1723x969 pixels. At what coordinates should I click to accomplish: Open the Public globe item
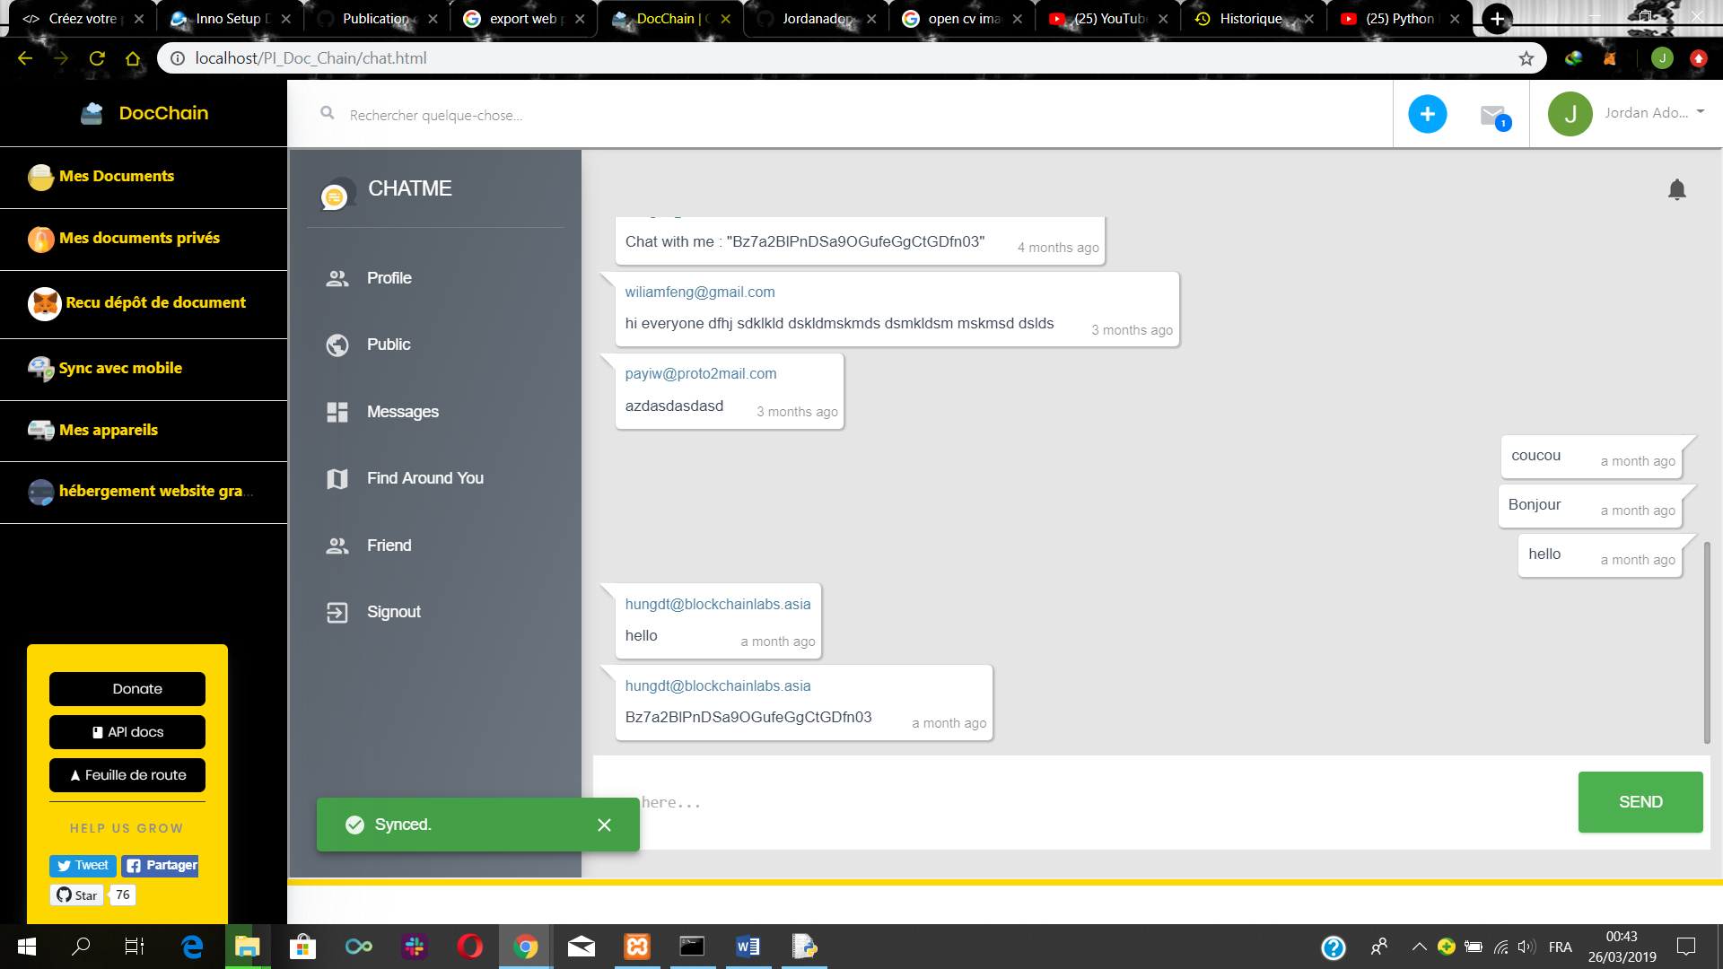click(388, 345)
